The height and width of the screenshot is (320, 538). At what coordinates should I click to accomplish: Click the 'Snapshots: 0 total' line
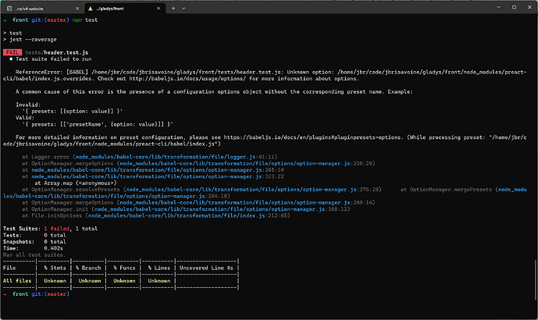pyautogui.click(x=34, y=241)
